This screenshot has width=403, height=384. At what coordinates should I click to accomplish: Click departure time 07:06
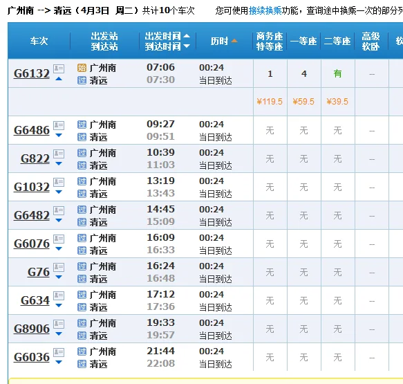click(160, 67)
